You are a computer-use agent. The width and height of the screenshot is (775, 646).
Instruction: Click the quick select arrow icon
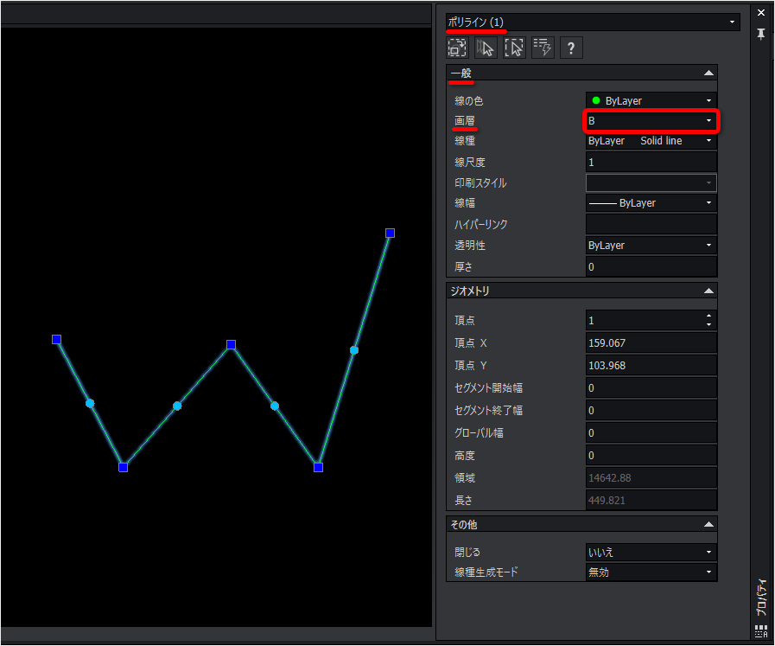click(486, 48)
